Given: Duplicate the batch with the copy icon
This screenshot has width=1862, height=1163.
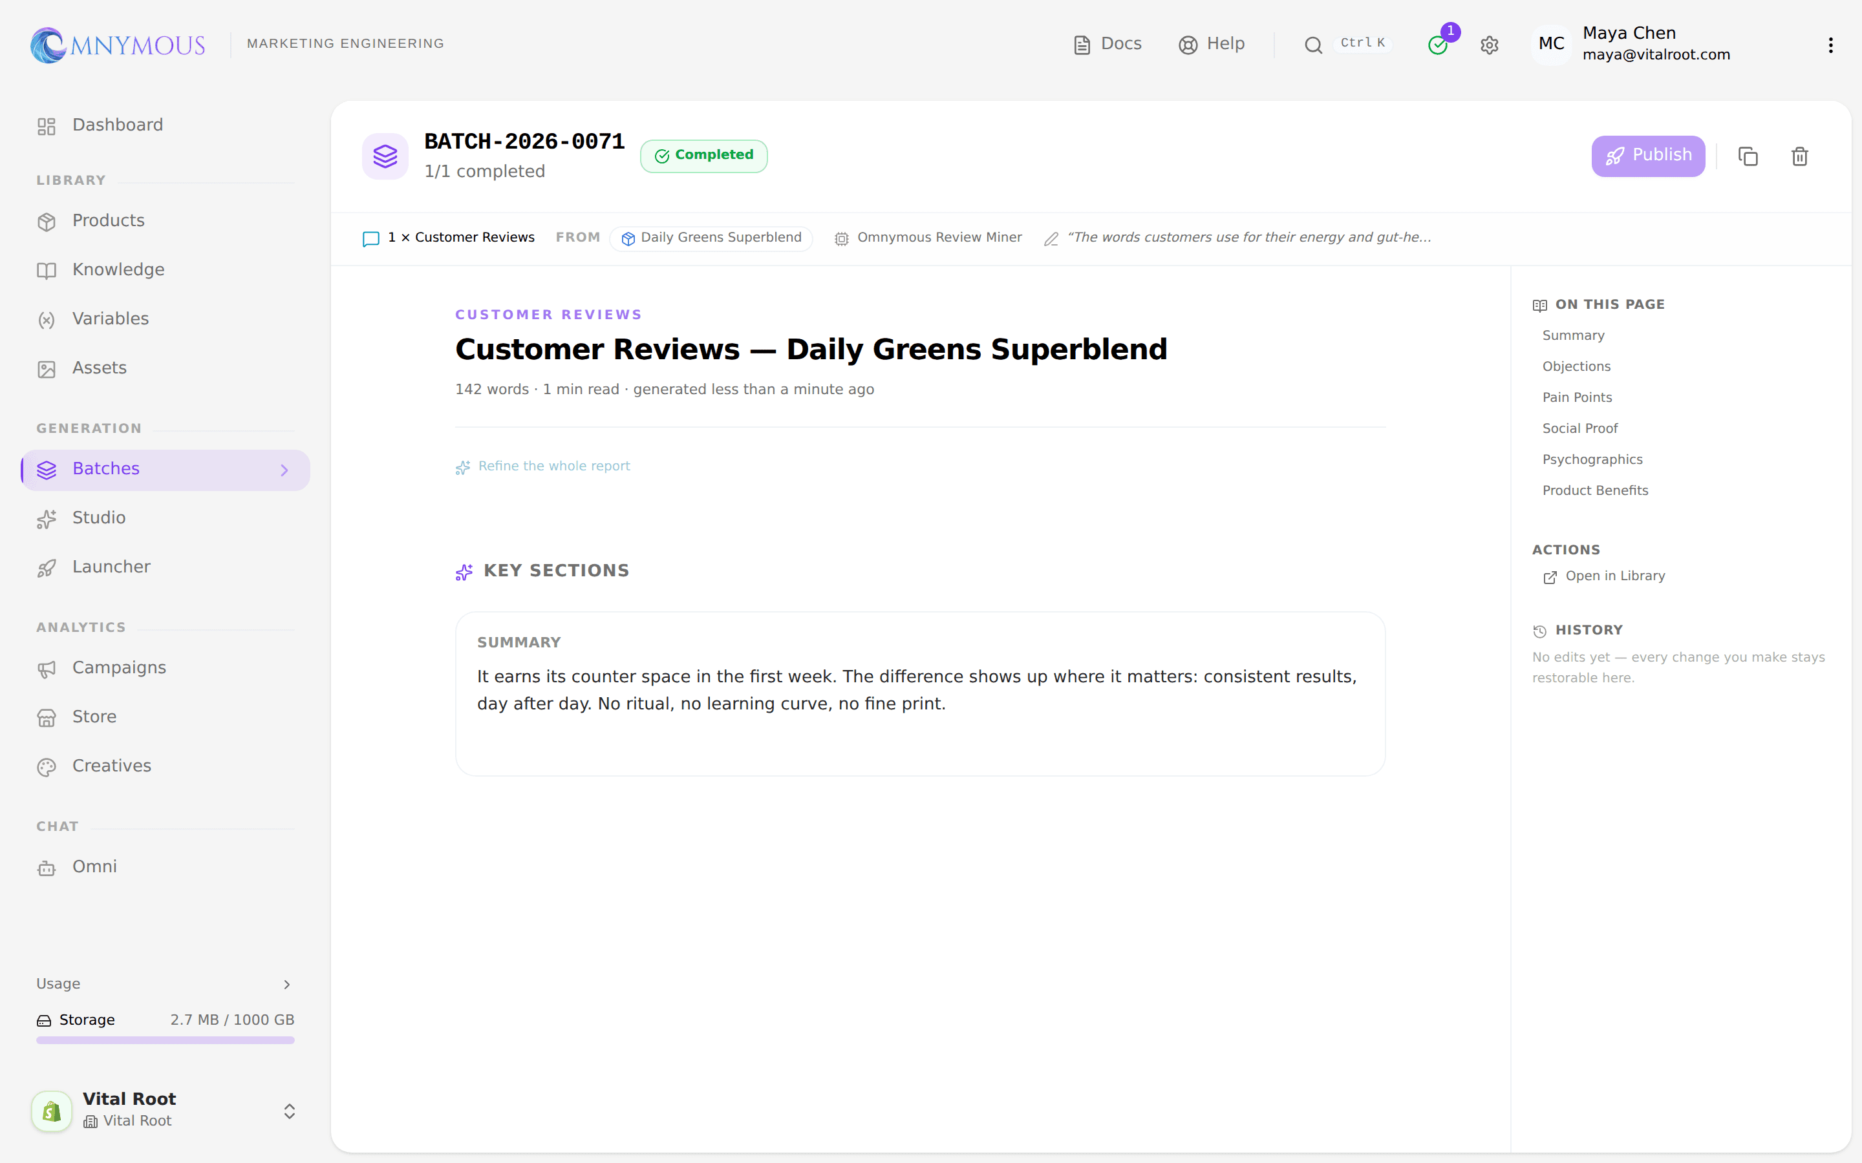Looking at the screenshot, I should pyautogui.click(x=1748, y=156).
